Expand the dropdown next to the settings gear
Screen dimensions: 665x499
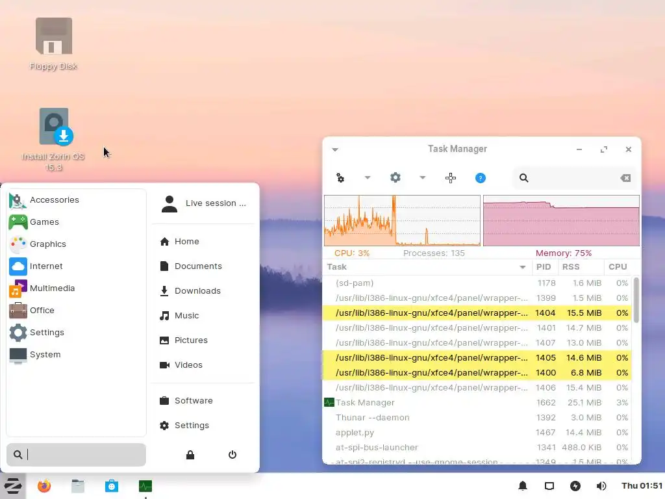click(422, 178)
